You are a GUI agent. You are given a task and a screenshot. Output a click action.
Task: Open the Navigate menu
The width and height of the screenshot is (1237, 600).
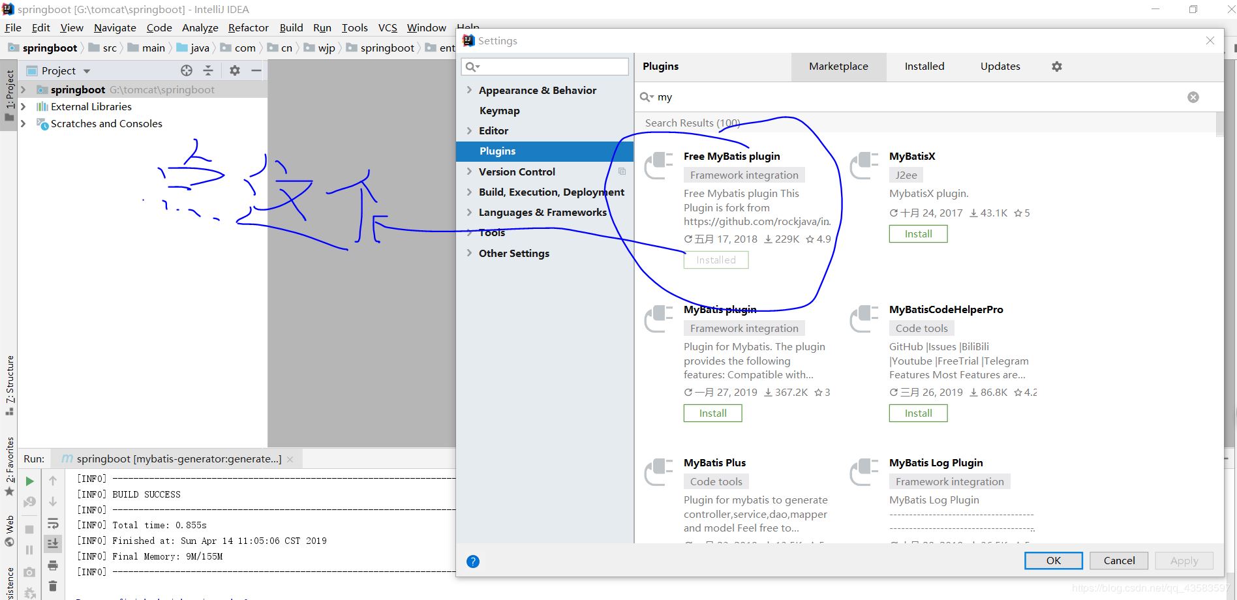coord(115,27)
